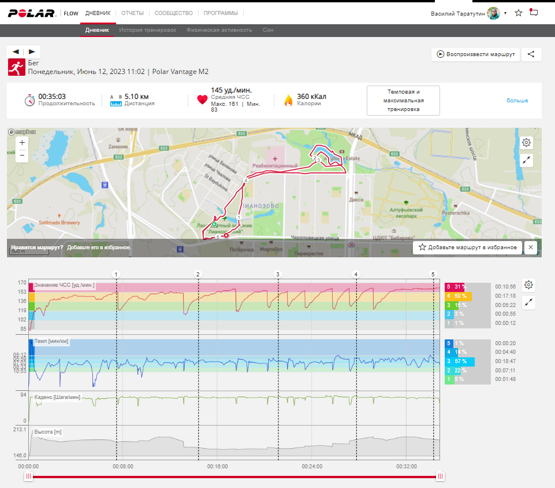Click the Значение ЧСС graph label
The width and height of the screenshot is (555, 488).
(x=64, y=285)
